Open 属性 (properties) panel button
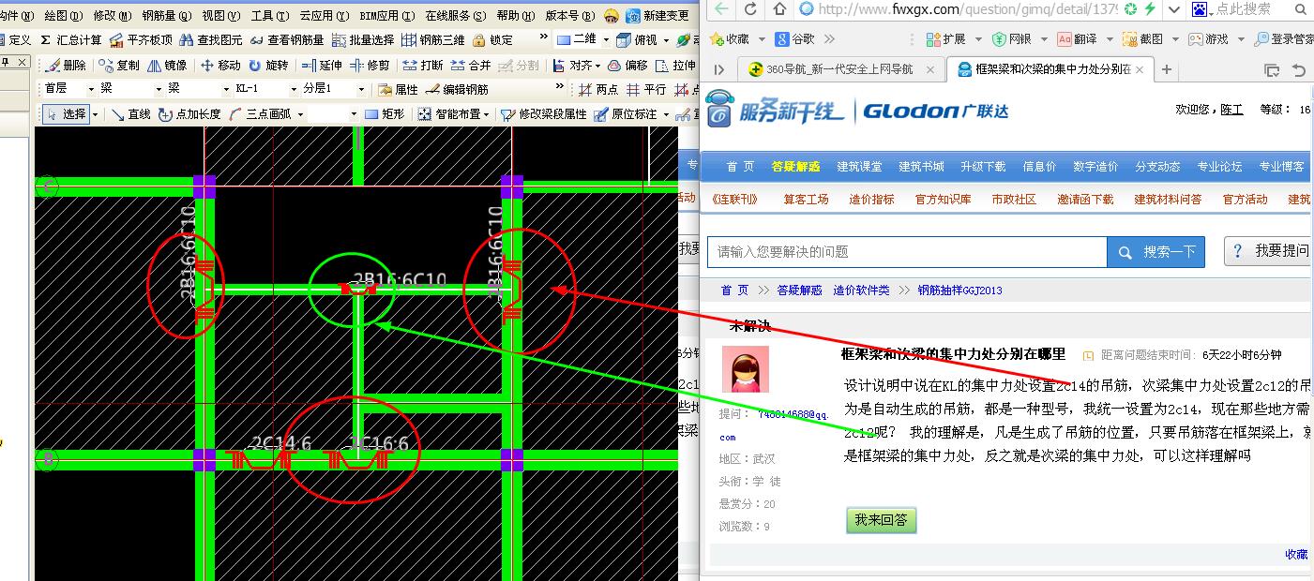Screen dimensions: 1314x581 [x=398, y=89]
